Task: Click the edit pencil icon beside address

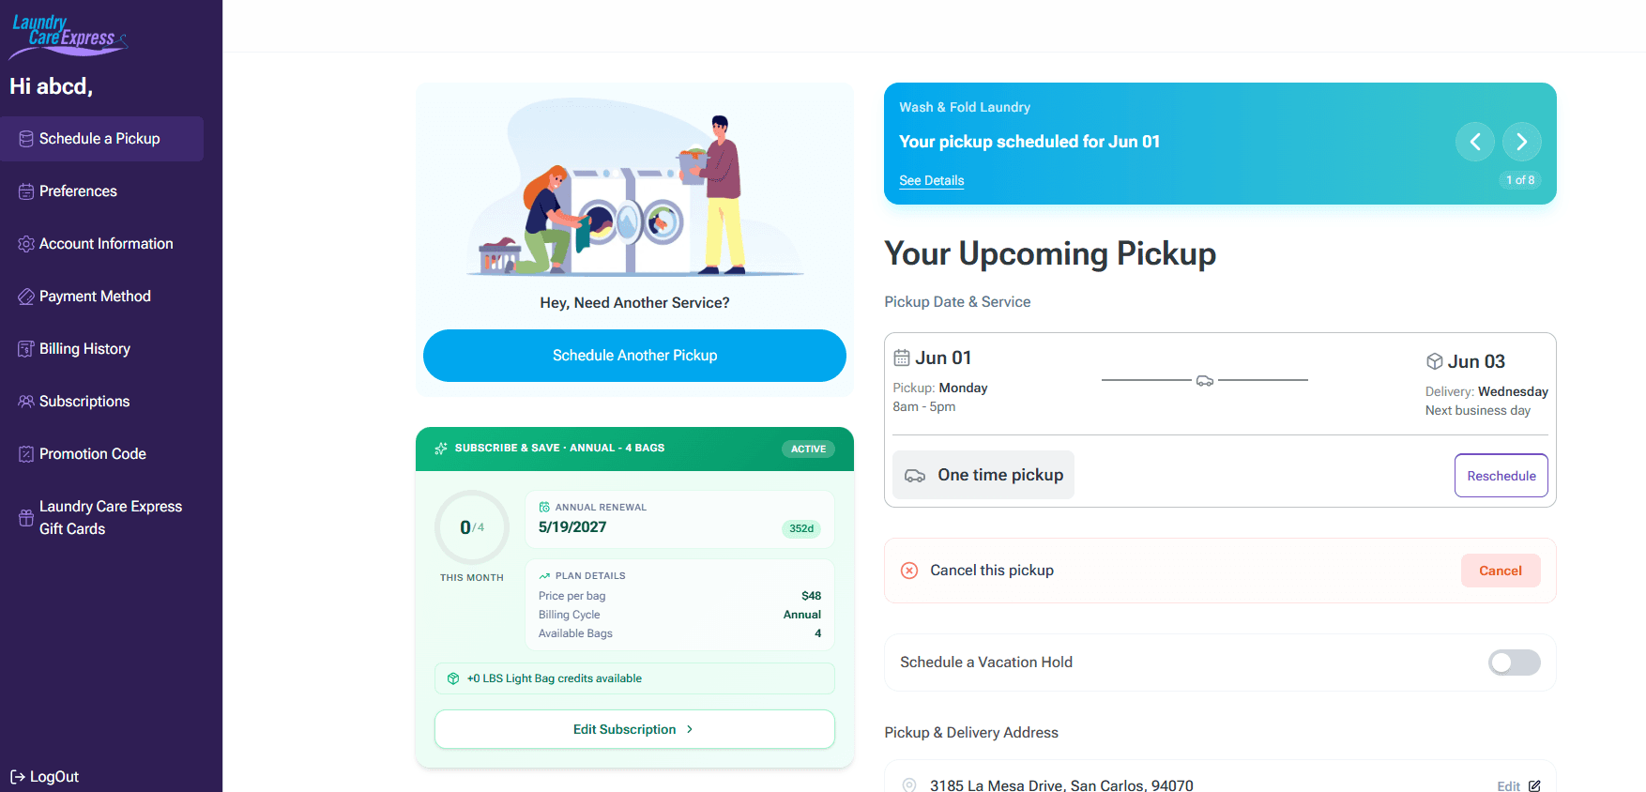Action: (x=1534, y=786)
